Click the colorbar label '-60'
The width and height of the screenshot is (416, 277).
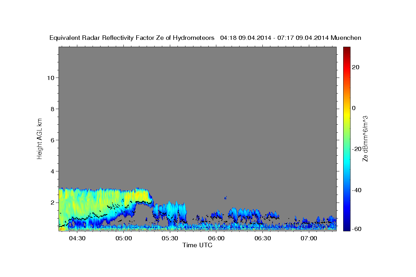pyautogui.click(x=357, y=229)
